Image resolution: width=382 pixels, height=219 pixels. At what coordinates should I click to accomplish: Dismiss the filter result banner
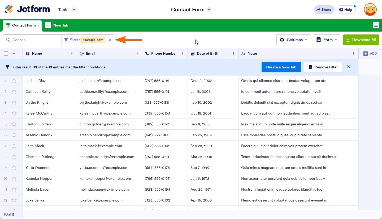coord(349,67)
